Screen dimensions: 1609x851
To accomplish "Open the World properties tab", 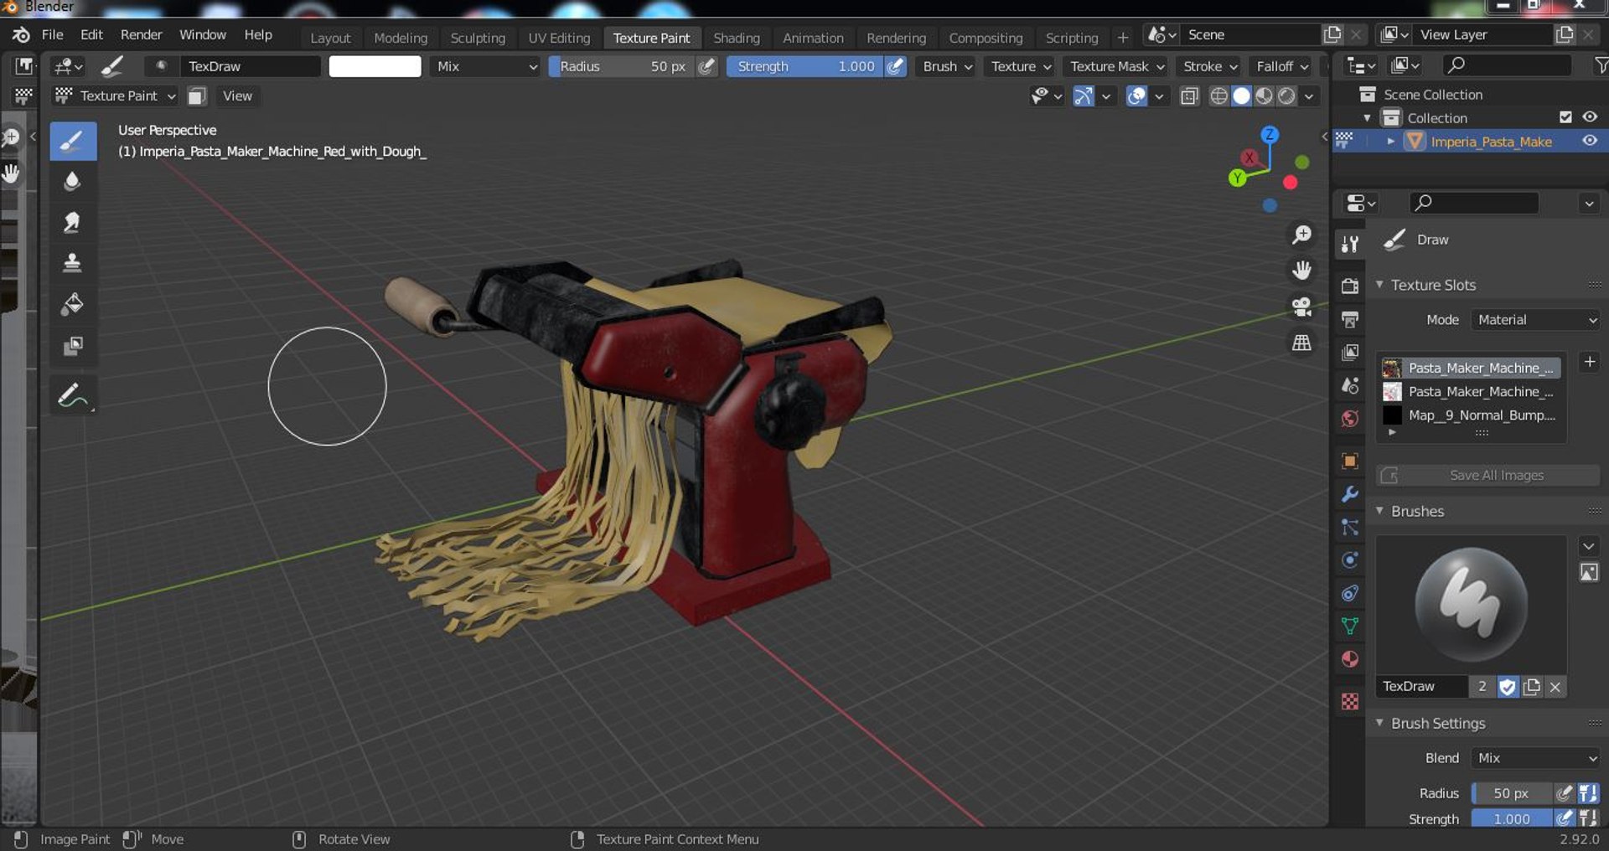I will pos(1350,419).
